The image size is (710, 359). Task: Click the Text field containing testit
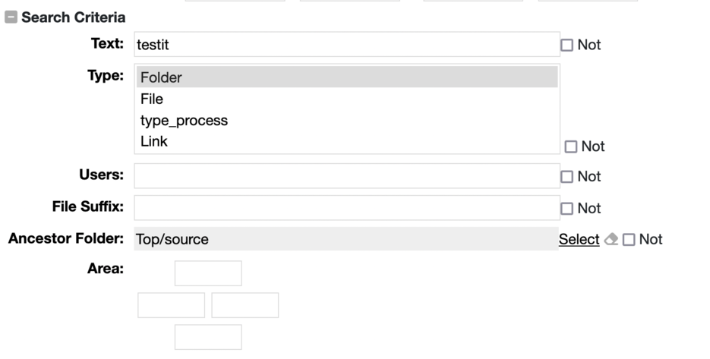coord(346,45)
